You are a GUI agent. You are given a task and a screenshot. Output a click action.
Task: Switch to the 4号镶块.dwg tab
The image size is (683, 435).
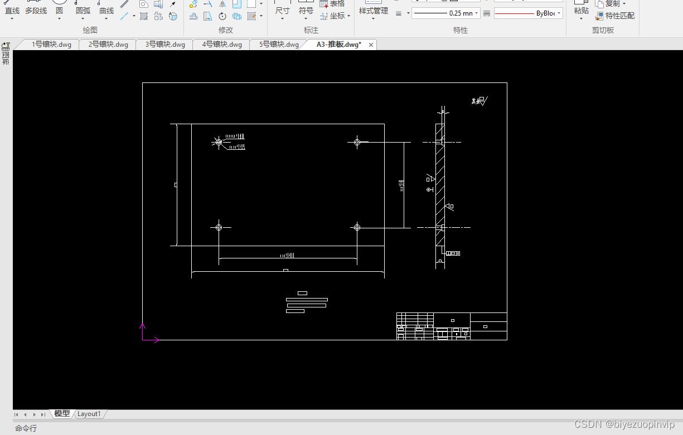coord(222,45)
